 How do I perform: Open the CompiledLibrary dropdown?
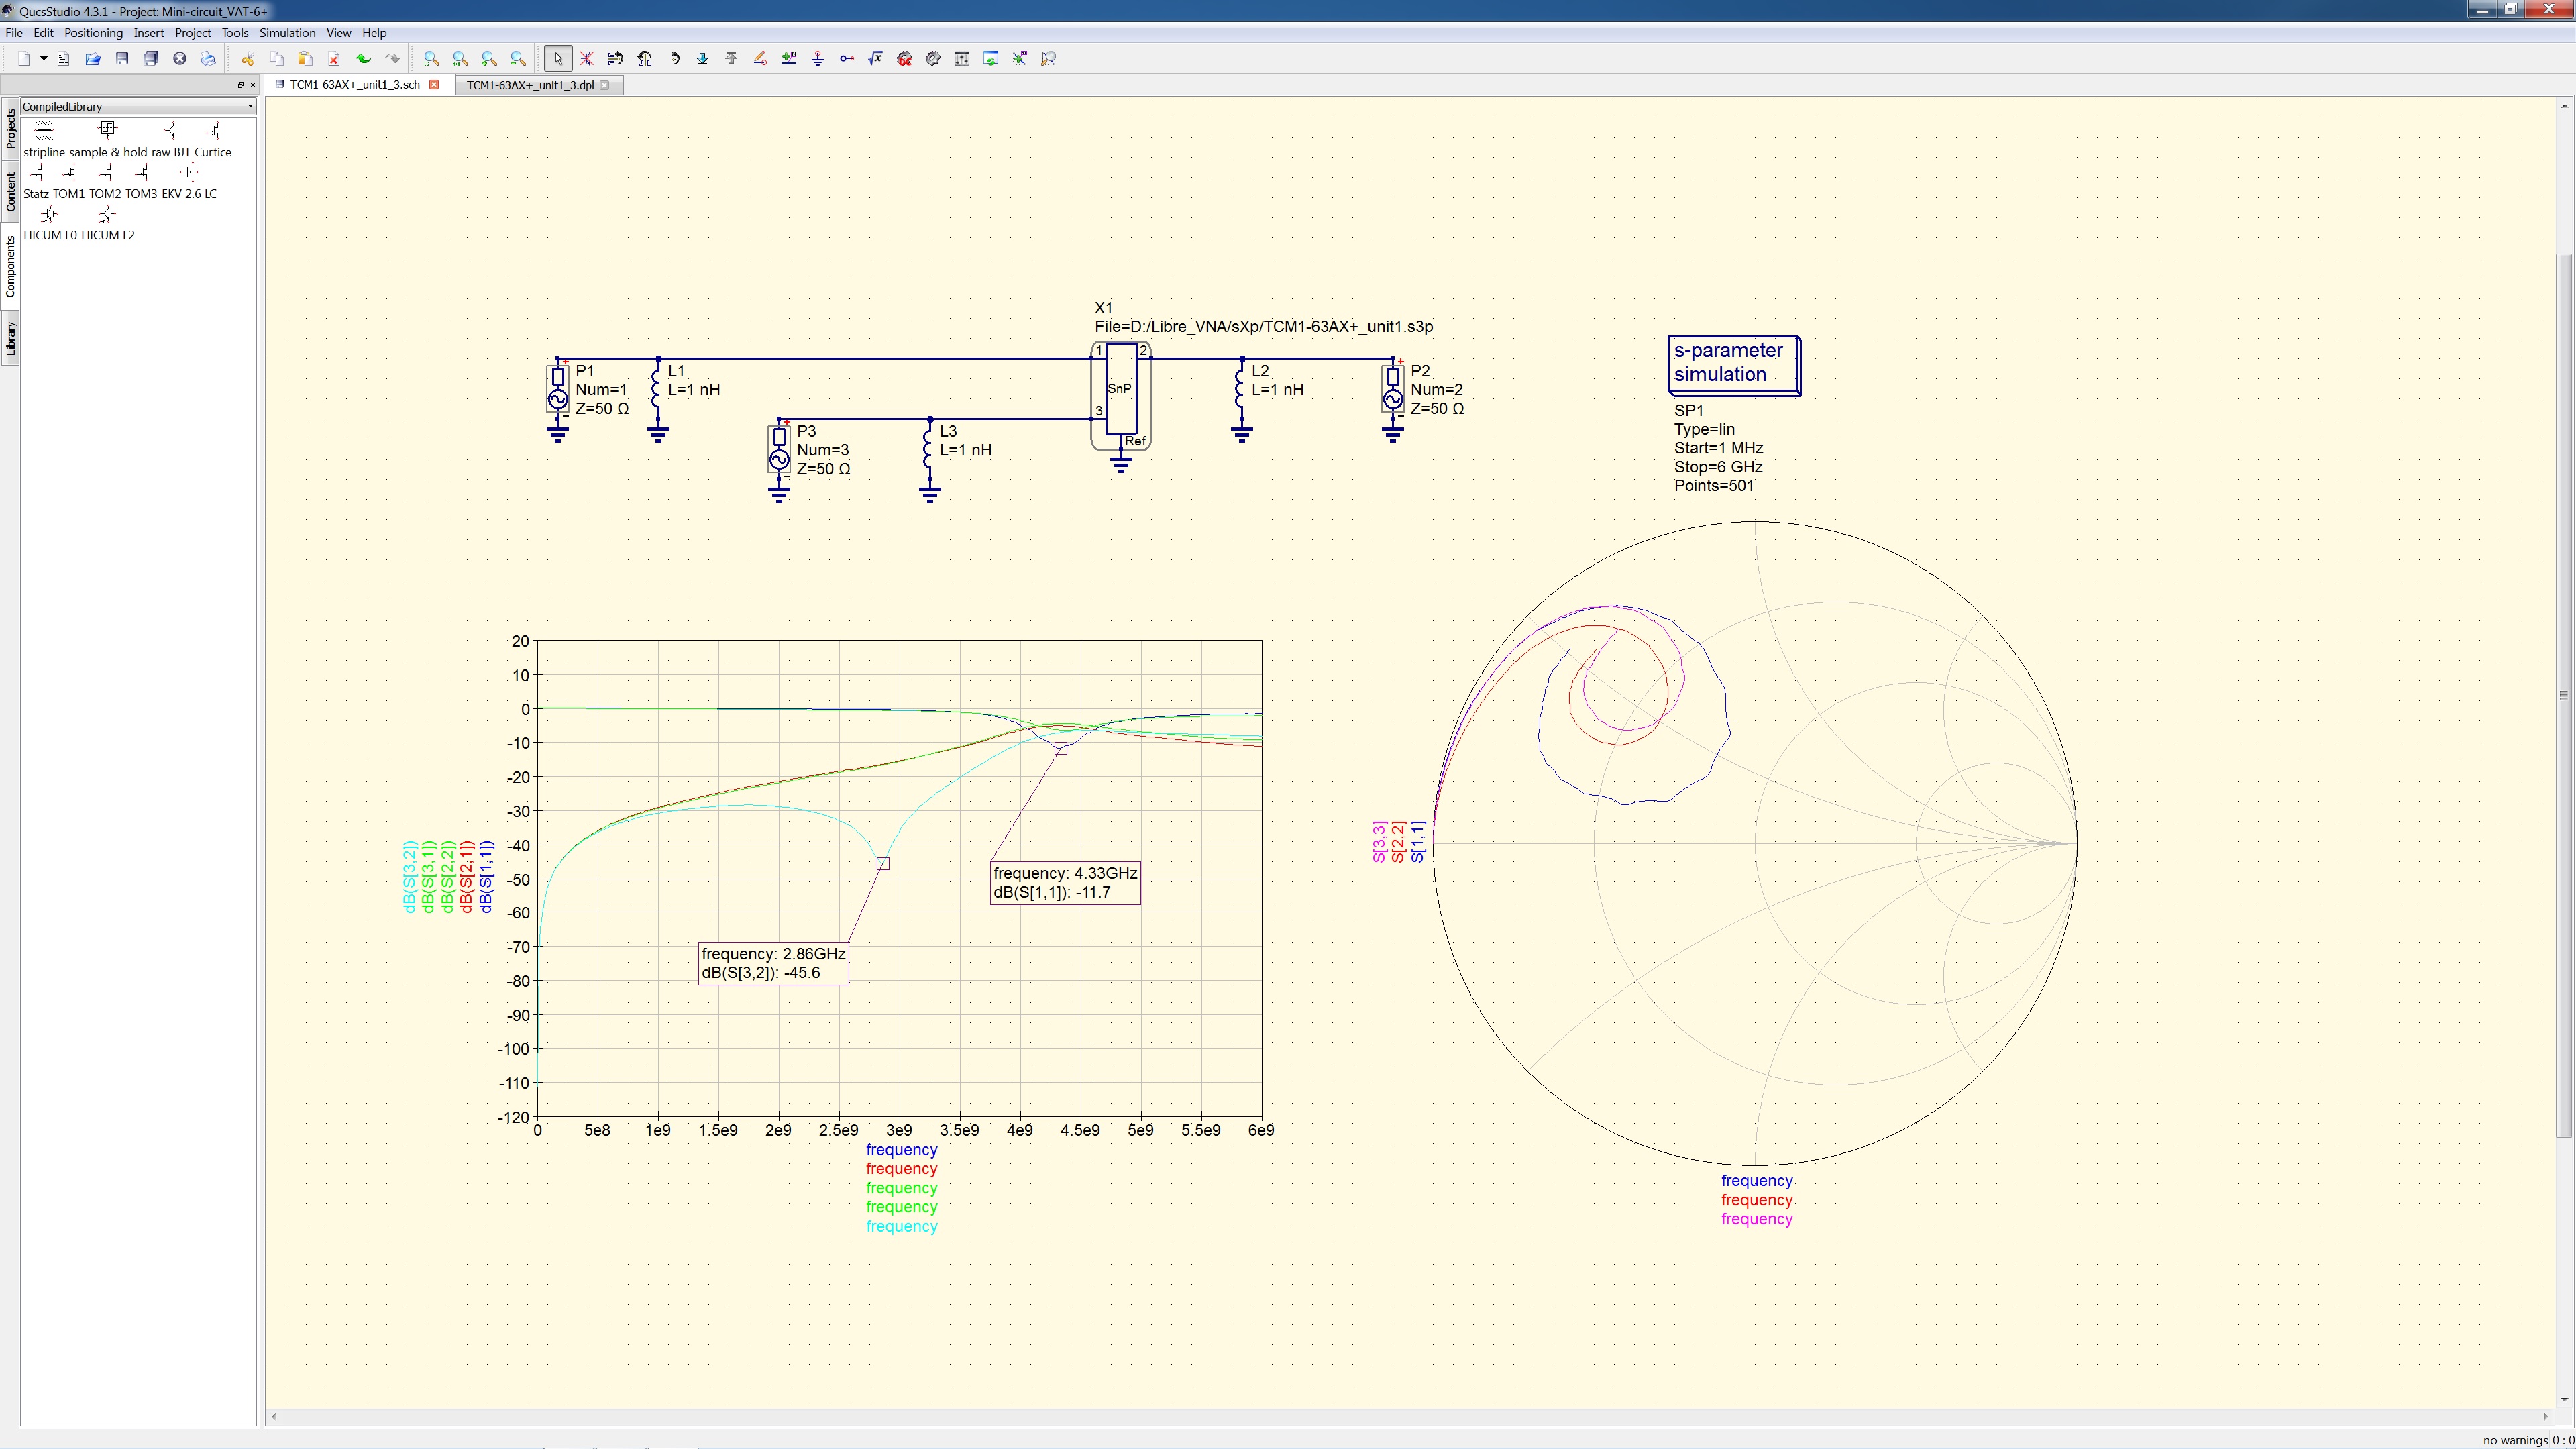click(x=138, y=106)
